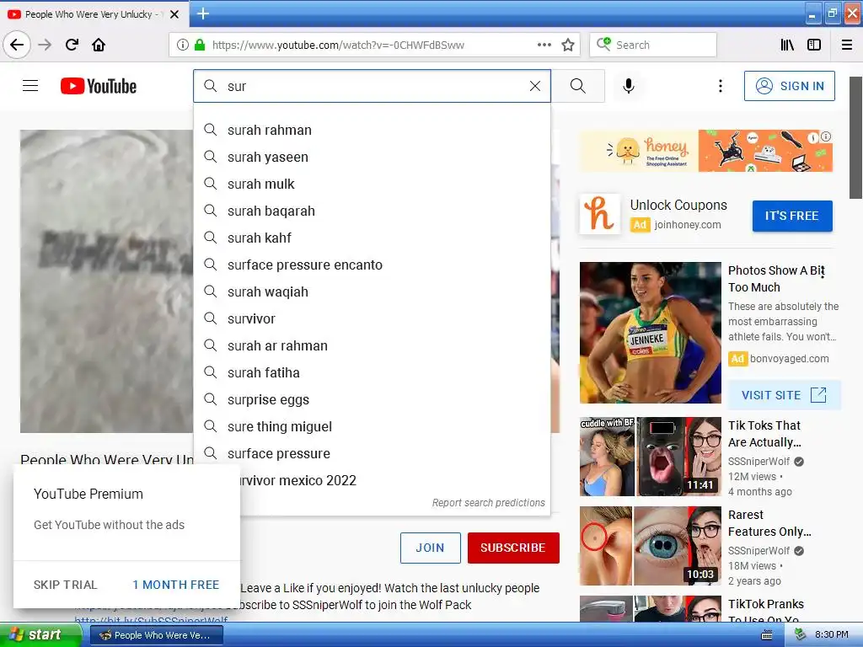Click JOIN channel button
863x647 pixels.
430,548
